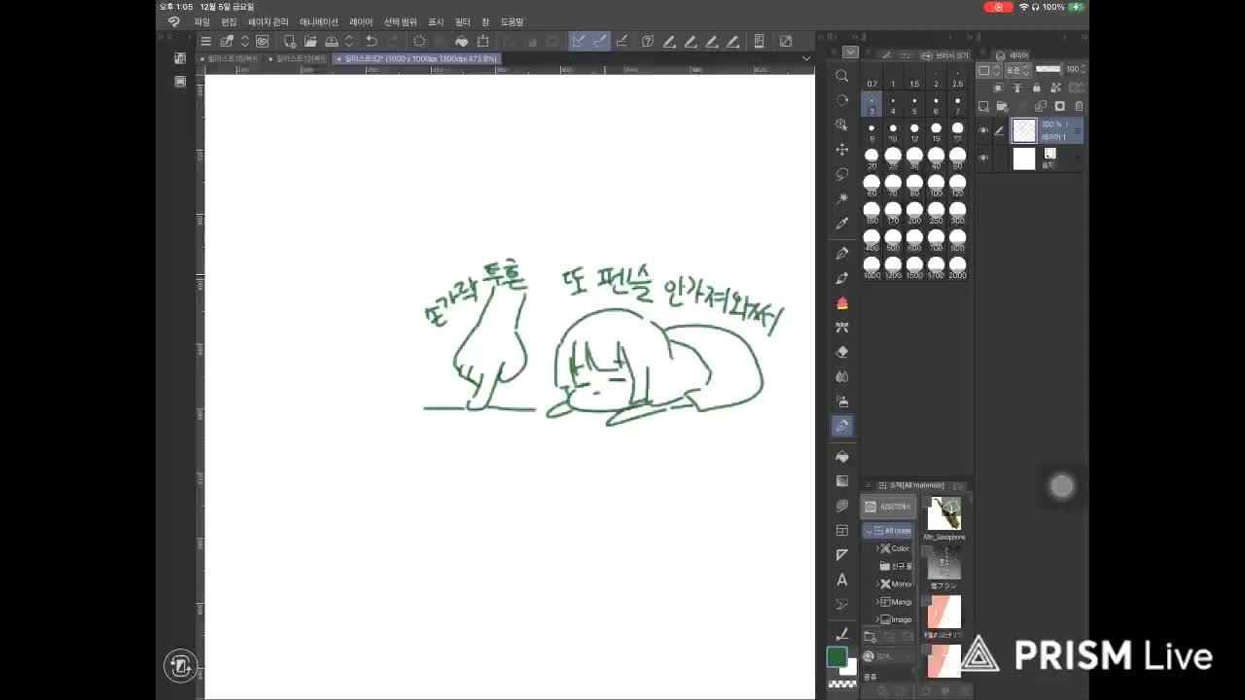Viewport: 1245px width, 700px height.
Task: Open the 표준 blend mode dropdown
Action: (1014, 69)
